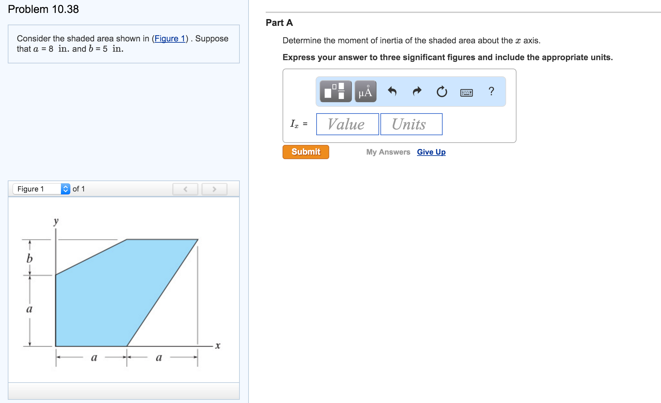Image resolution: width=661 pixels, height=403 pixels.
Task: Open the μÅ units symbol palette
Action: (365, 92)
